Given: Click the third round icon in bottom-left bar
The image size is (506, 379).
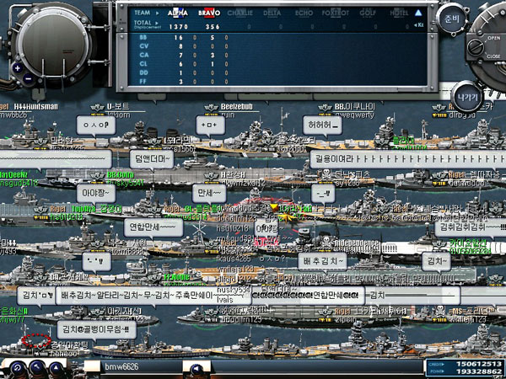Looking at the screenshot, I should point(58,367).
